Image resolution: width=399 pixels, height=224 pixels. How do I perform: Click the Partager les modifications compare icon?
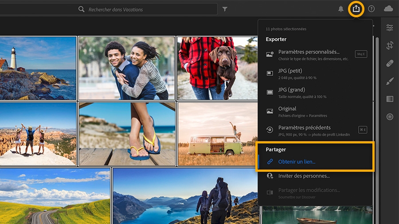[270, 193]
